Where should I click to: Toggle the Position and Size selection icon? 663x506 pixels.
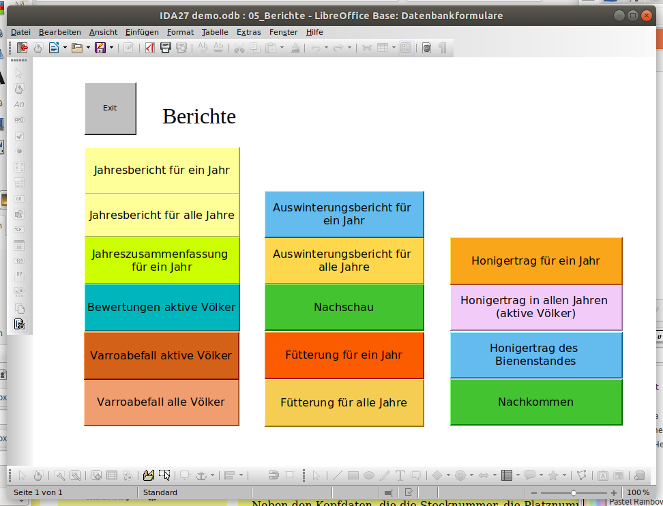pyautogui.click(x=164, y=475)
